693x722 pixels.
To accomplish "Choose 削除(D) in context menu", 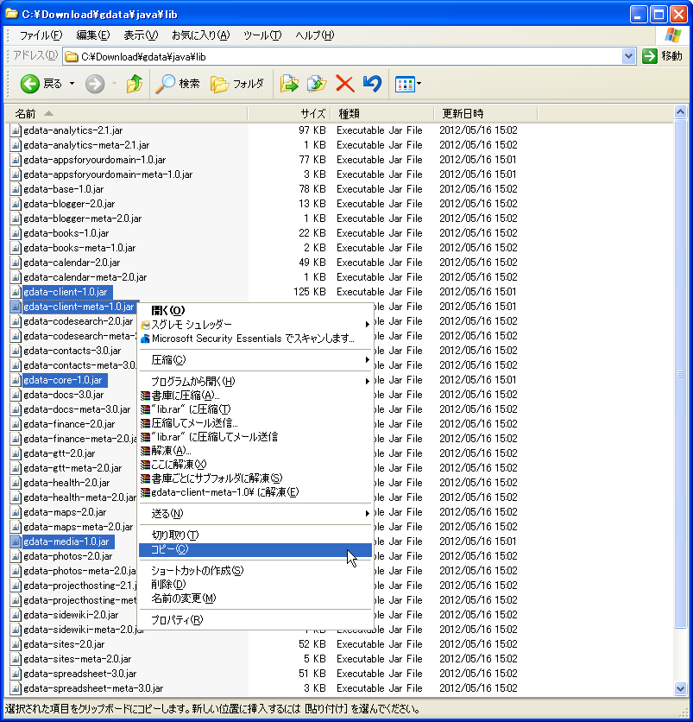I will tap(255, 585).
